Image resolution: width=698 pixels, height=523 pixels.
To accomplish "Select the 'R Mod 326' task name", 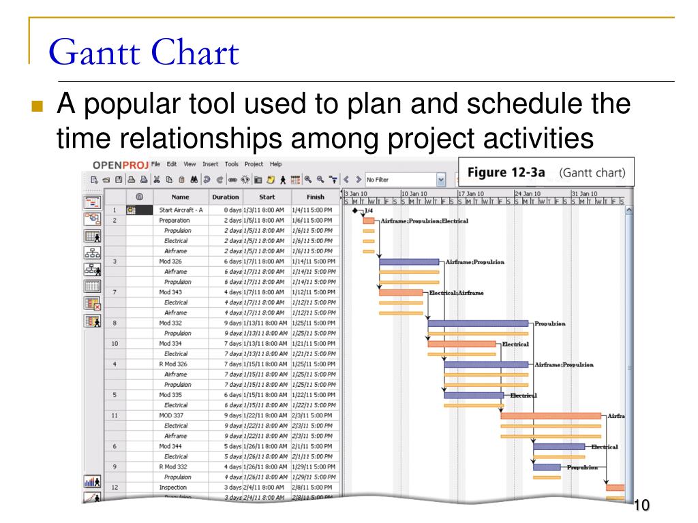I will click(x=173, y=364).
